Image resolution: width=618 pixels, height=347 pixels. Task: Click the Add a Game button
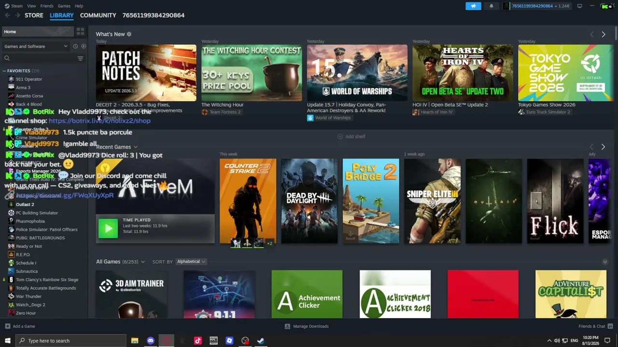coord(20,326)
